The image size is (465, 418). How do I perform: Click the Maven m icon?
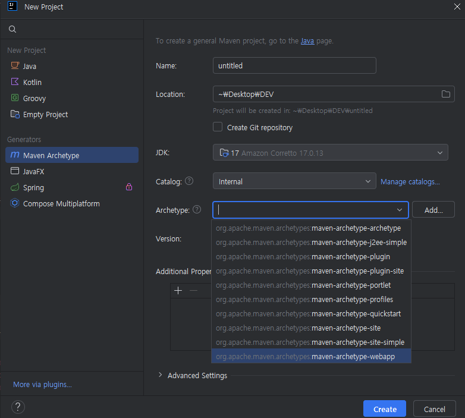[x=15, y=155]
